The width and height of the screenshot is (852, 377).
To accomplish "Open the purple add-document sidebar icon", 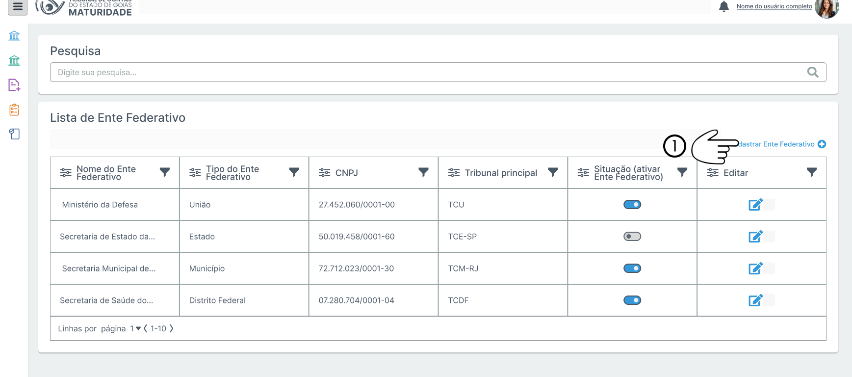I will [x=14, y=85].
